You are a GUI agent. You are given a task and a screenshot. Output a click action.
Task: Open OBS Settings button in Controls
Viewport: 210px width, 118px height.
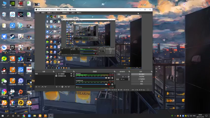tap(141, 81)
